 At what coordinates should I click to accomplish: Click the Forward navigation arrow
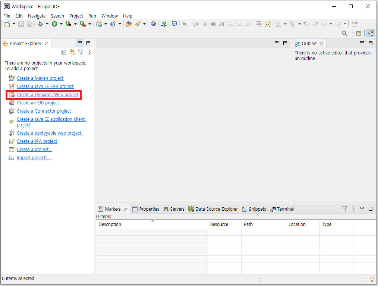(x=338, y=24)
